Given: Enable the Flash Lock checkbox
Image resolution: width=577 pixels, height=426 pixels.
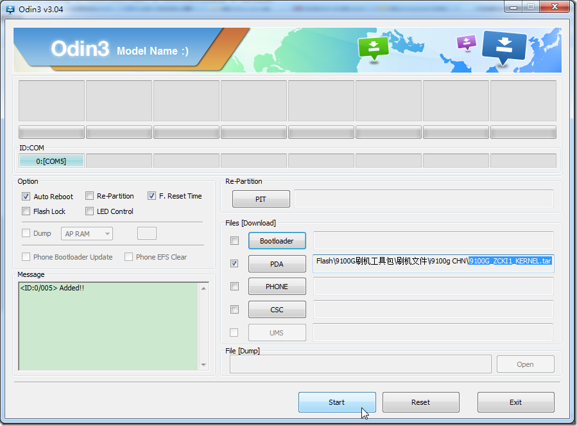Looking at the screenshot, I should tap(26, 211).
